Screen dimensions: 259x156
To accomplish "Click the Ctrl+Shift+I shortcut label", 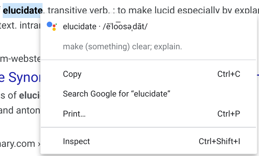I will (220, 141).
